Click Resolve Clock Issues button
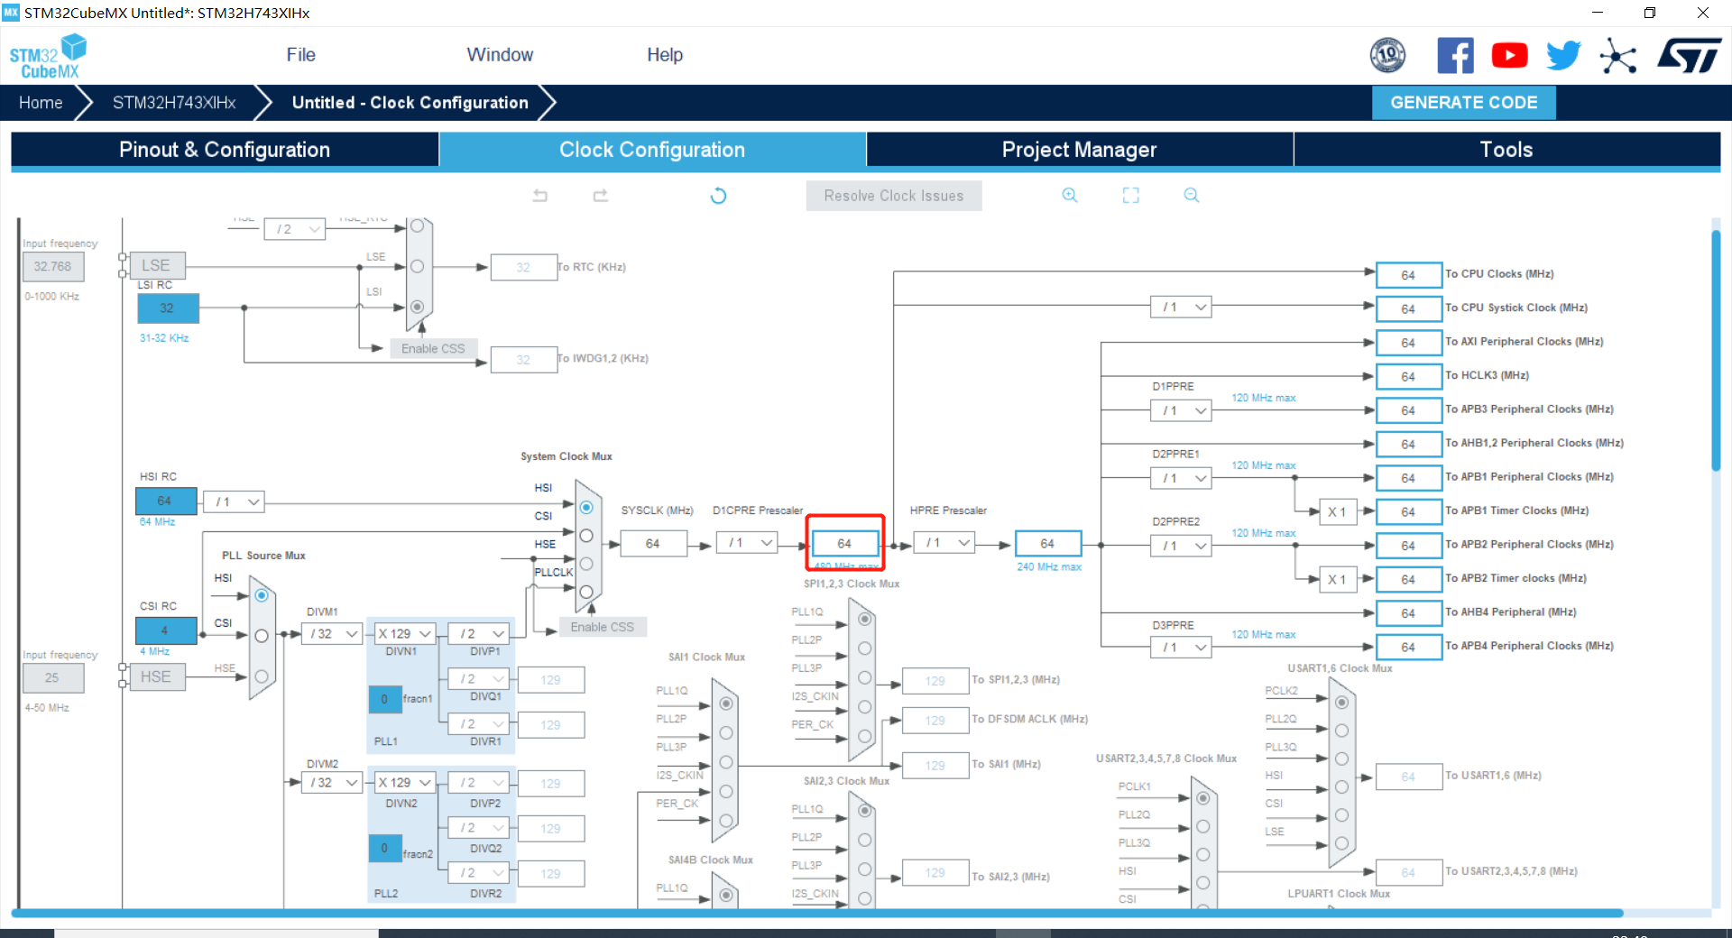The image size is (1732, 938). click(893, 196)
